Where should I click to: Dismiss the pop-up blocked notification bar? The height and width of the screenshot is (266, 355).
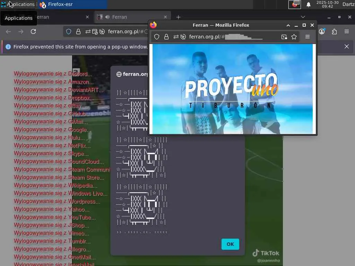(x=347, y=47)
